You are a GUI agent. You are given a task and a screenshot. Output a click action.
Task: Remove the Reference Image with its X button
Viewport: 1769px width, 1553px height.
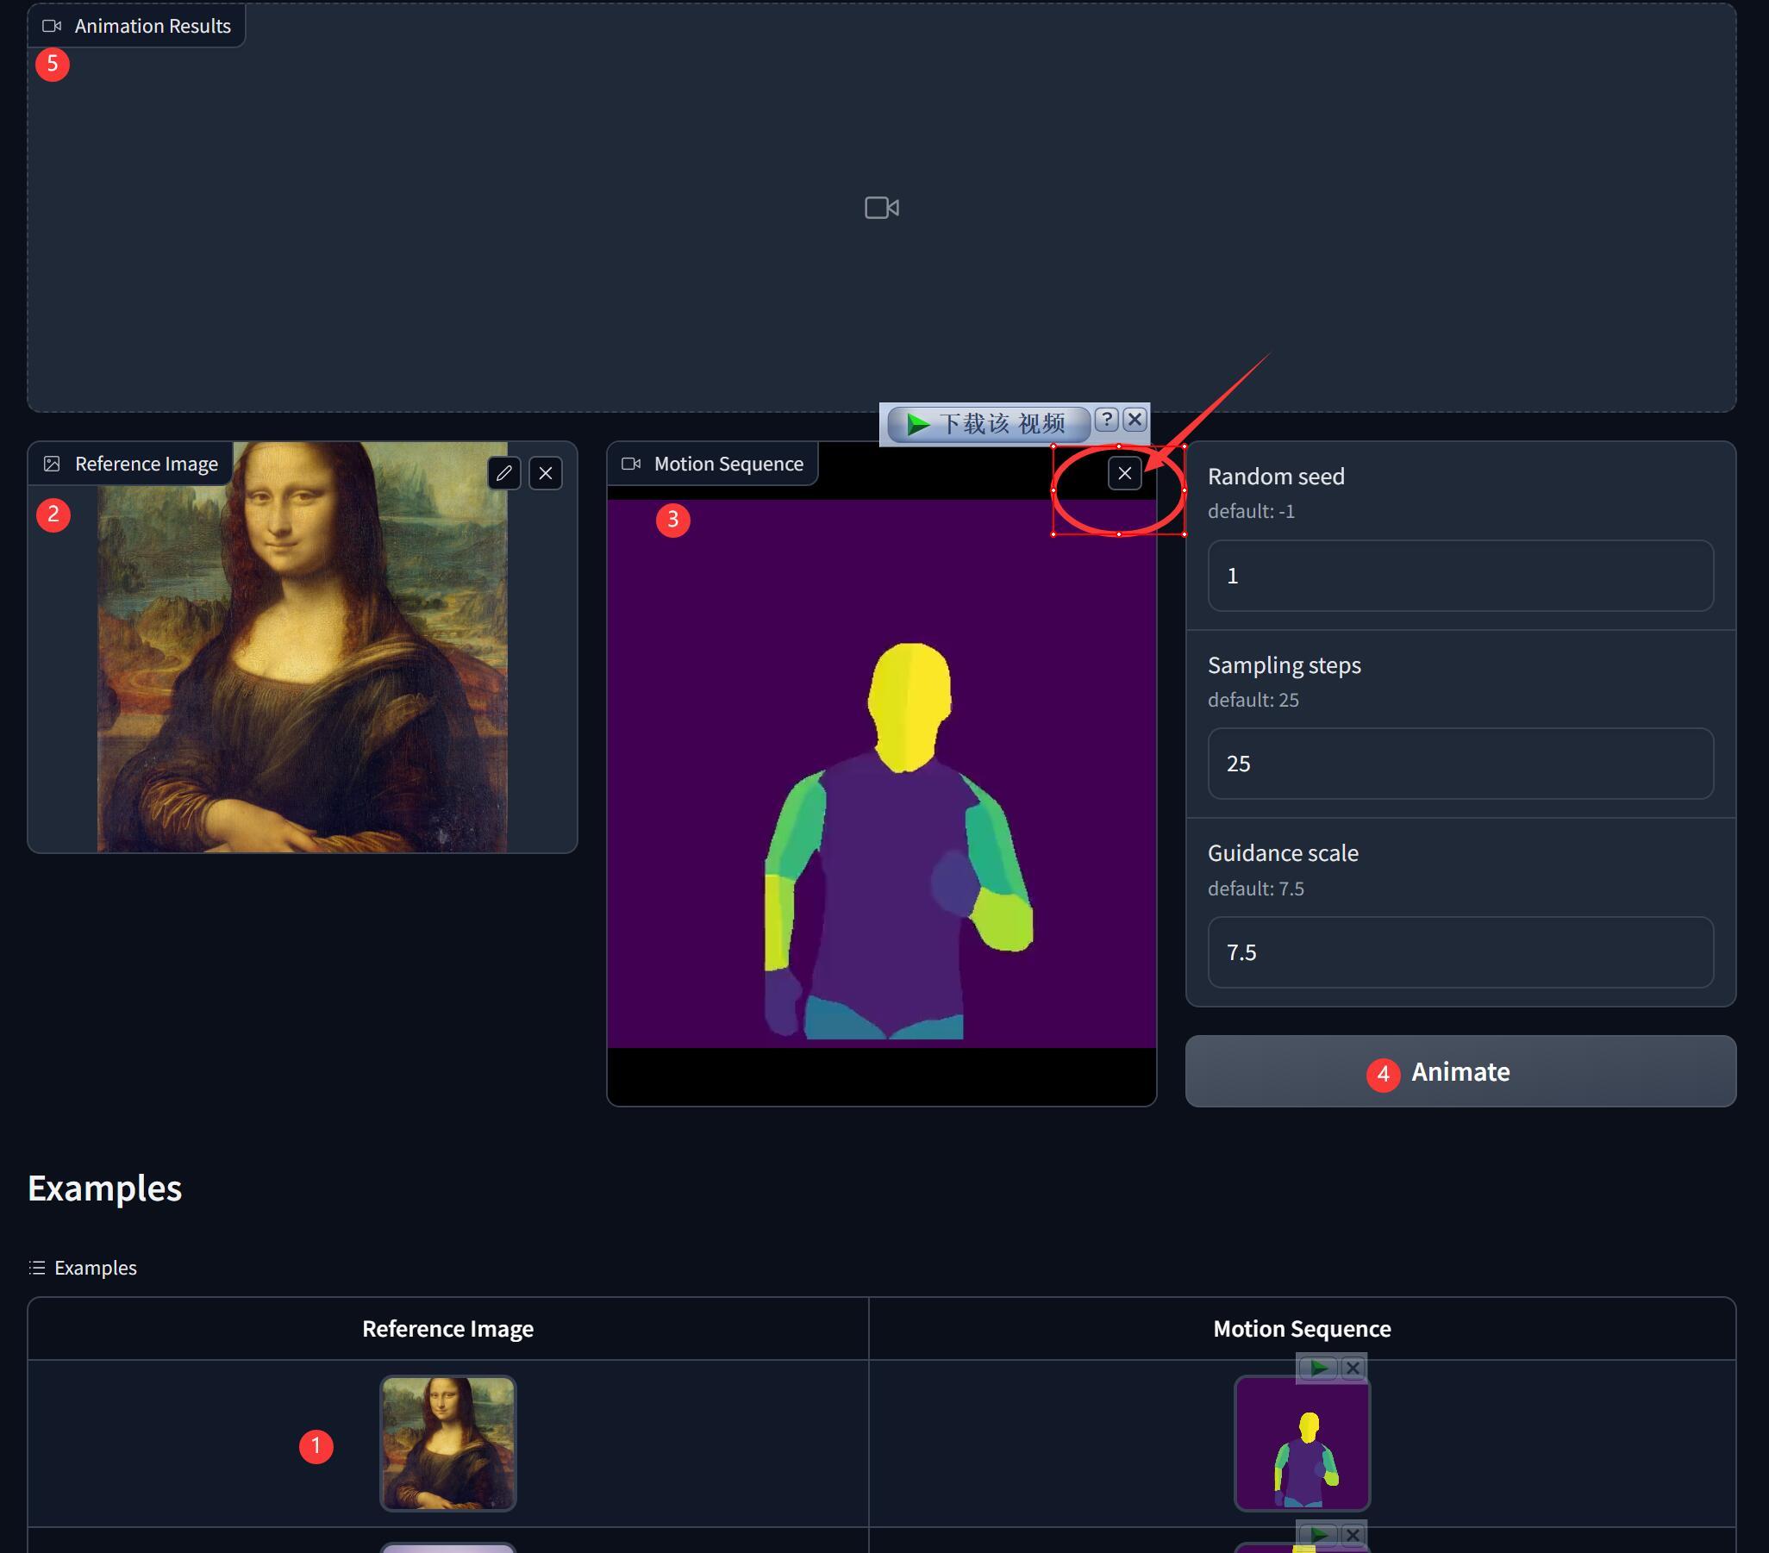545,473
